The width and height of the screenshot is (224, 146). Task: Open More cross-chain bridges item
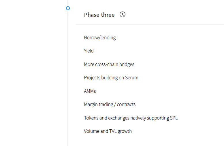109,64
